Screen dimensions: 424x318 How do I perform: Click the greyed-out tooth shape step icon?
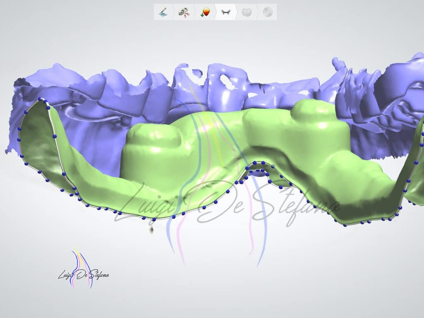[x=247, y=12]
